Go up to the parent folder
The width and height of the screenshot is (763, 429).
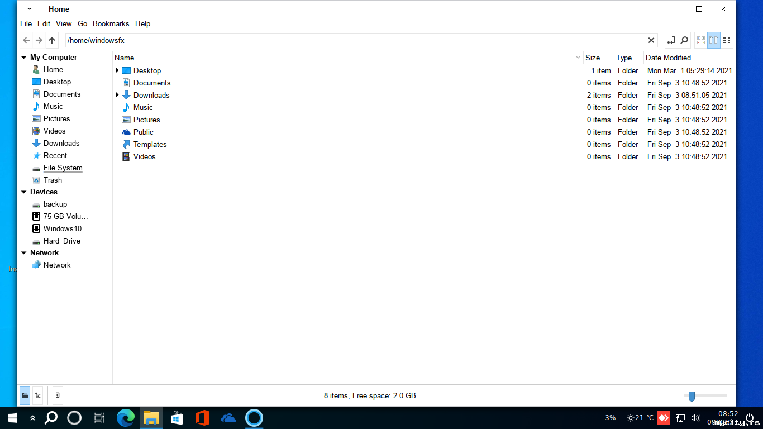[x=52, y=40]
